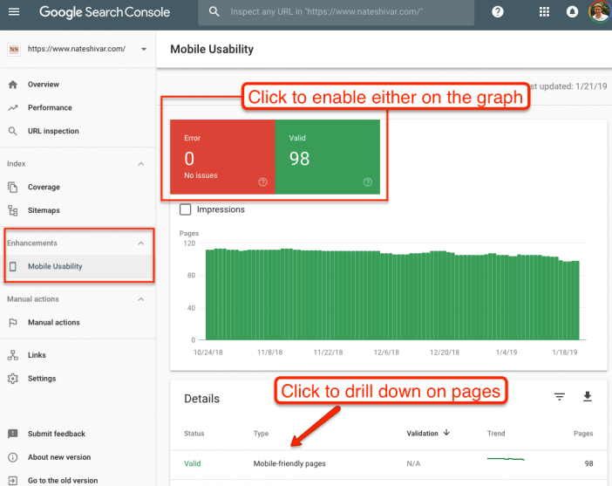Click help icon on the Error card
Viewport: 612px width, 486px height.
click(x=262, y=182)
